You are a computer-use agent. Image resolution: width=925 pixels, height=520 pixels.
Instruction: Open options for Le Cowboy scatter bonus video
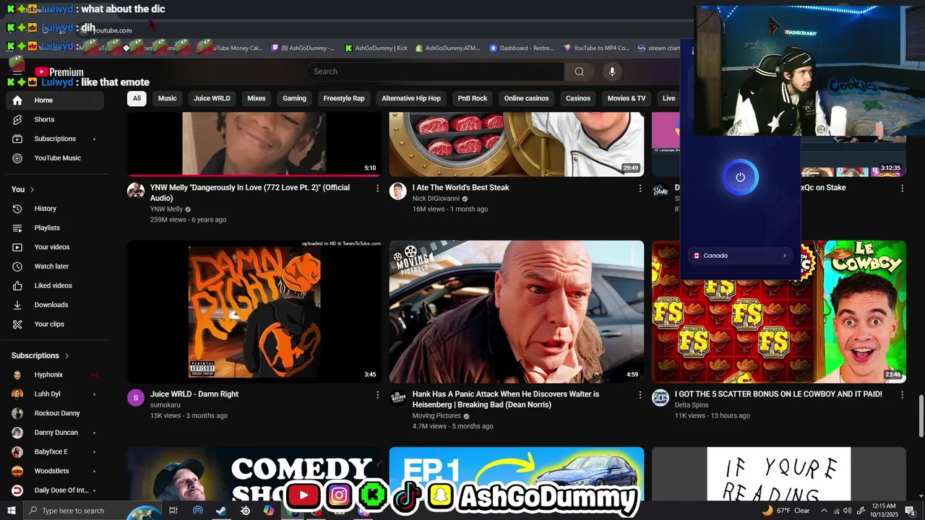(902, 394)
